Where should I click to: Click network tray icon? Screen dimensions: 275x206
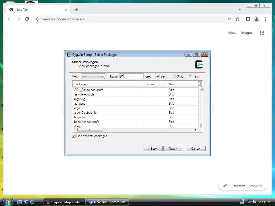(x=249, y=202)
